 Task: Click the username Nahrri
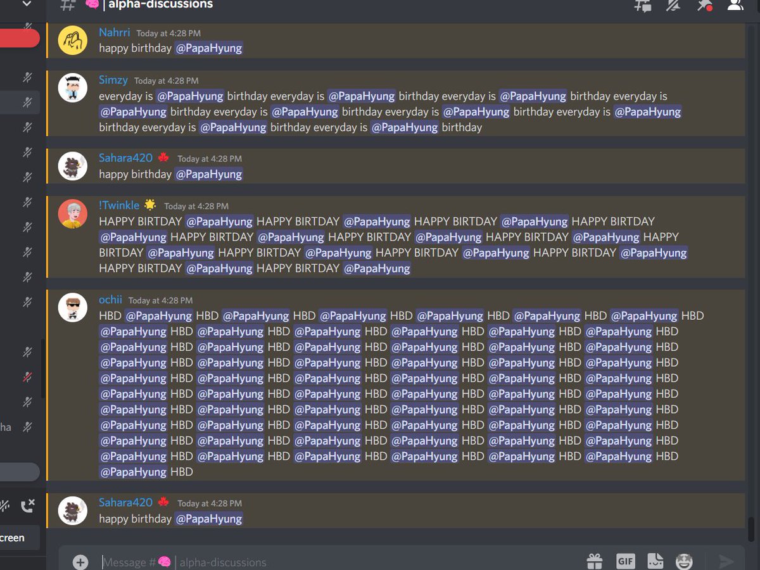pos(115,32)
